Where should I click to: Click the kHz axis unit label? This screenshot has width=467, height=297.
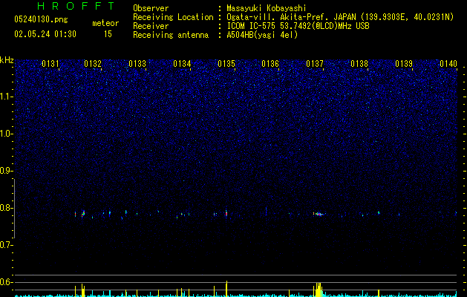coord(7,60)
